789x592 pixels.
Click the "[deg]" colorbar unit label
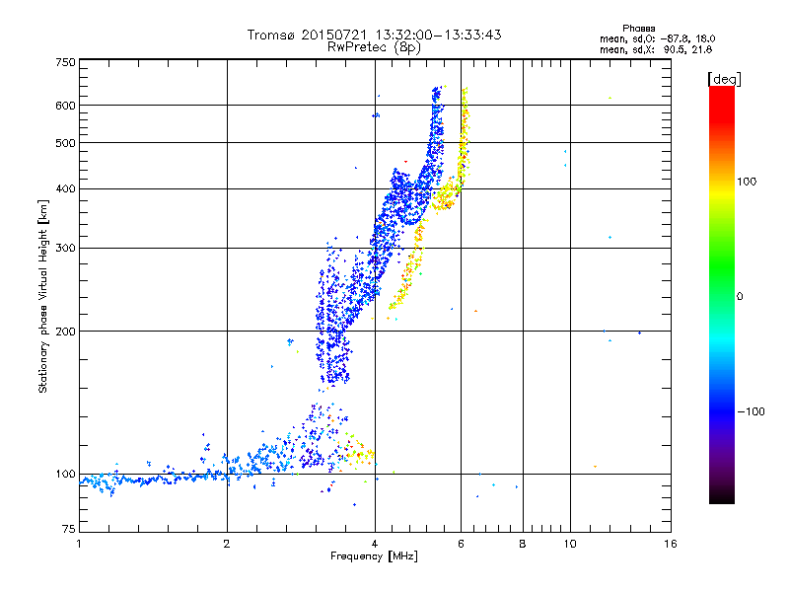[724, 79]
